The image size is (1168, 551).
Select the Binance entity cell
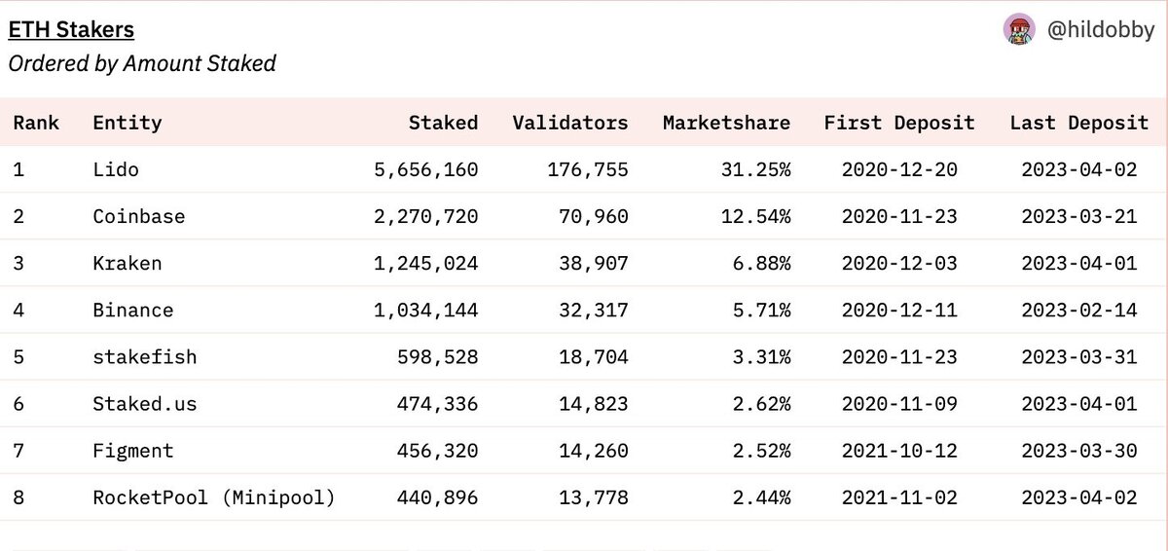pos(132,311)
